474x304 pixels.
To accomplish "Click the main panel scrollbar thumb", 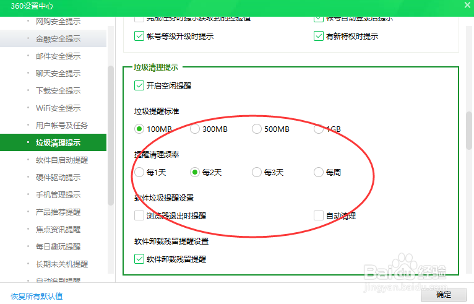I will [x=469, y=131].
